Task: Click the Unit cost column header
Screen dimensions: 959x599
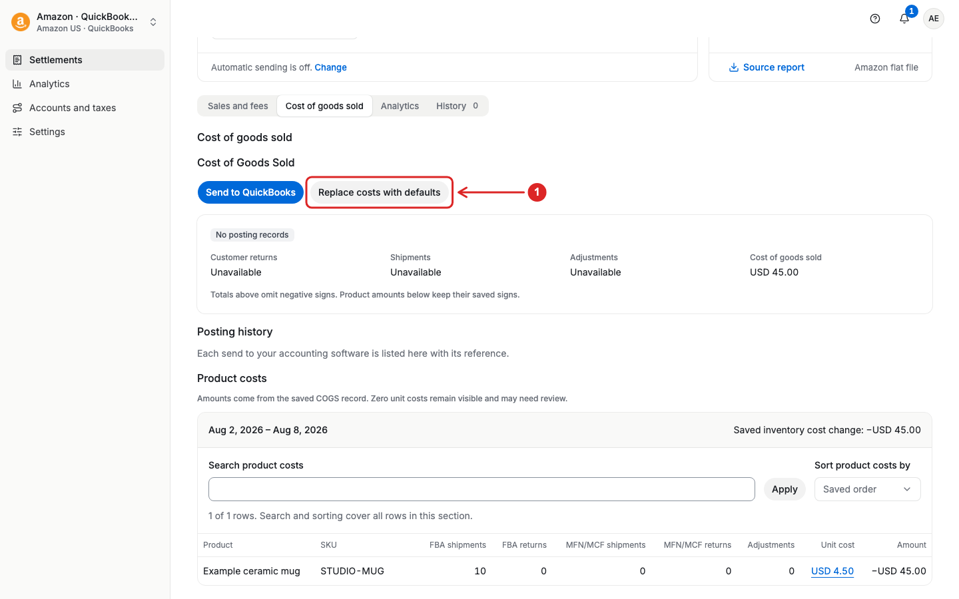Action: 838,545
